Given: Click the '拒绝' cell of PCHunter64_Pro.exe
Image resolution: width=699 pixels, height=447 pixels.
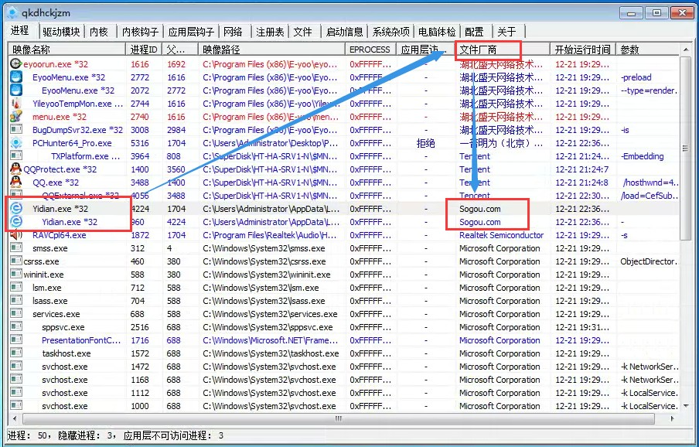Looking at the screenshot, I should tap(426, 143).
